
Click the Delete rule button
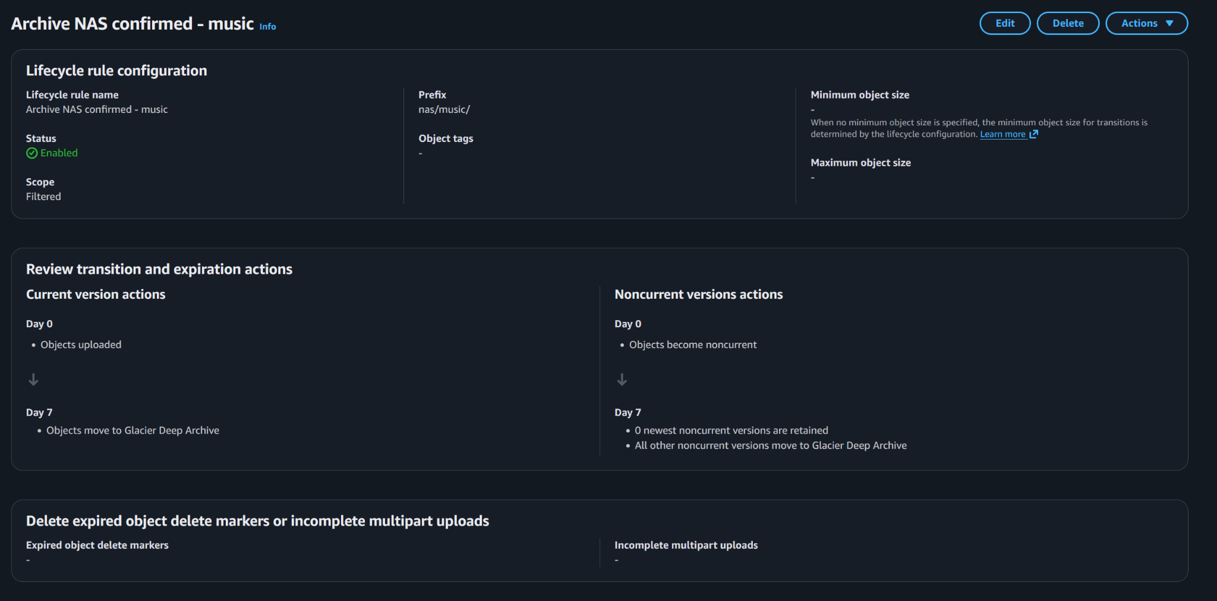(x=1068, y=23)
